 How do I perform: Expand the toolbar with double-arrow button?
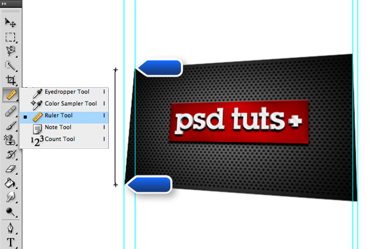pyautogui.click(x=4, y=4)
